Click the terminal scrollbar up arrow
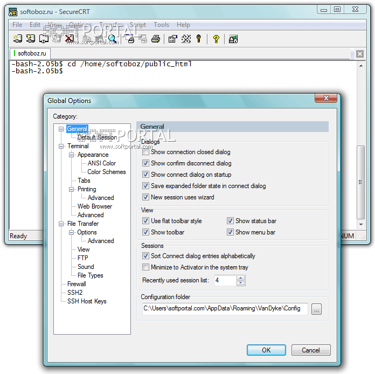375x374 pixels. coord(361,66)
